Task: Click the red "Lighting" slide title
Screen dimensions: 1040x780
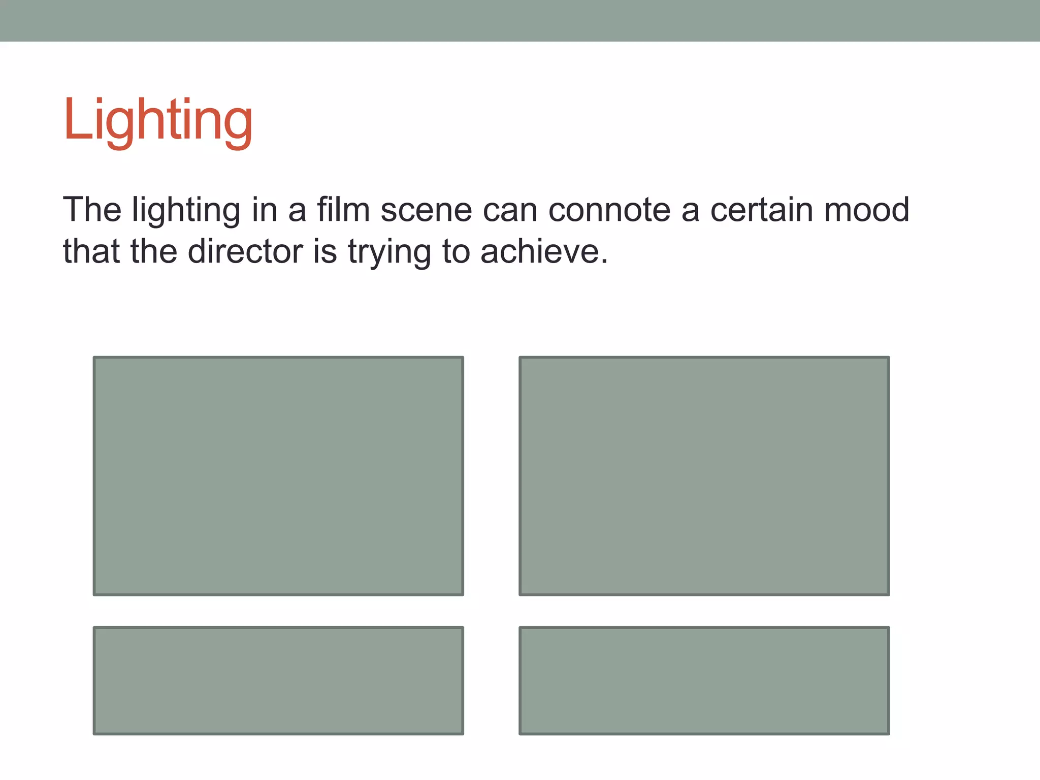Action: pos(158,122)
